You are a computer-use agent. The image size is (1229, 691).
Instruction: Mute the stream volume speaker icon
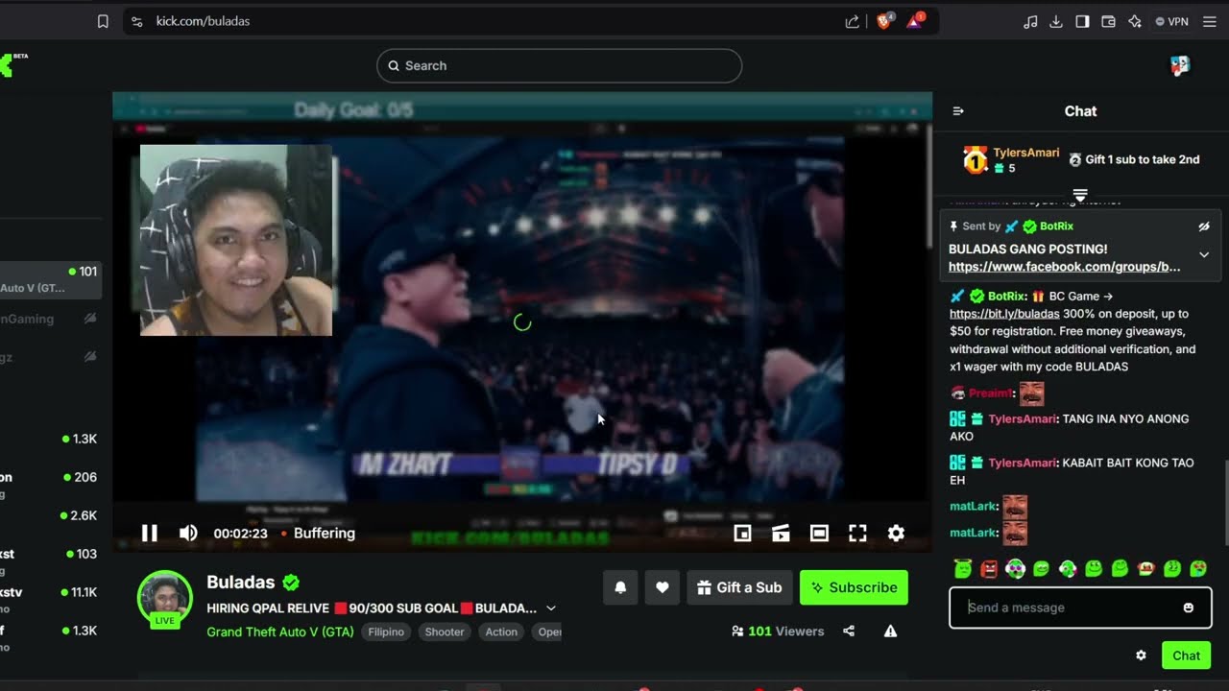[188, 533]
